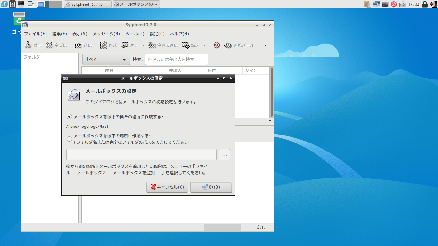Click the 件名 column header
438x246 pixels.
coord(134,70)
